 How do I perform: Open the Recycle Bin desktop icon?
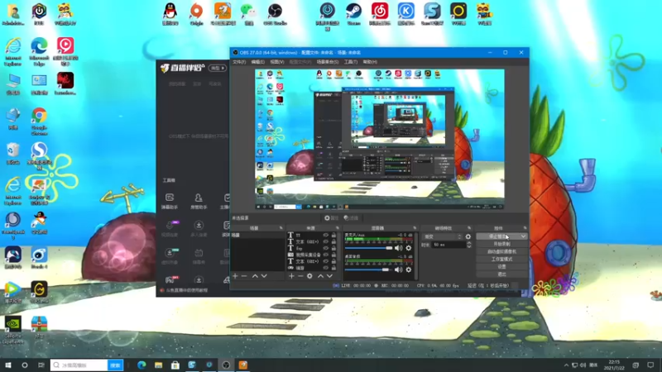coord(12,154)
